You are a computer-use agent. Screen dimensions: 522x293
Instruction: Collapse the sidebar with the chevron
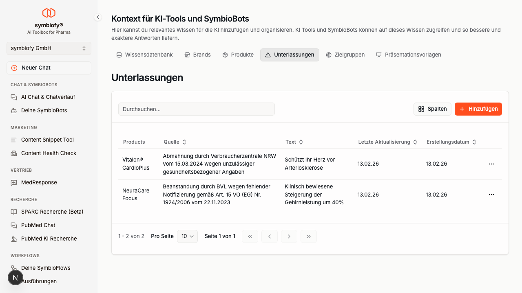coord(97,17)
